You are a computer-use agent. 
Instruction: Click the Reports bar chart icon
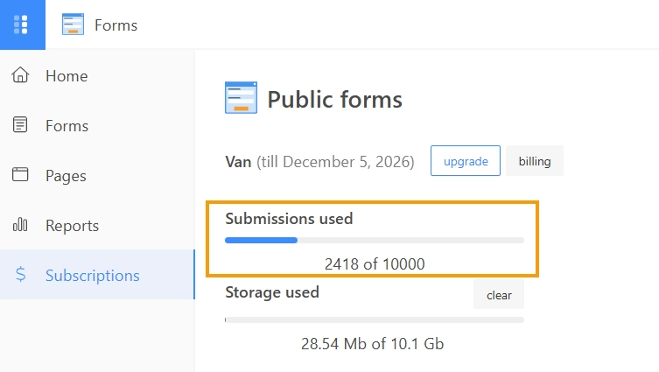click(x=20, y=225)
